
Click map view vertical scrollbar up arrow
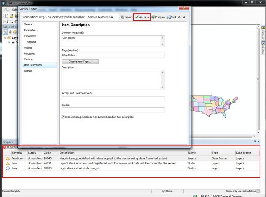258,27
